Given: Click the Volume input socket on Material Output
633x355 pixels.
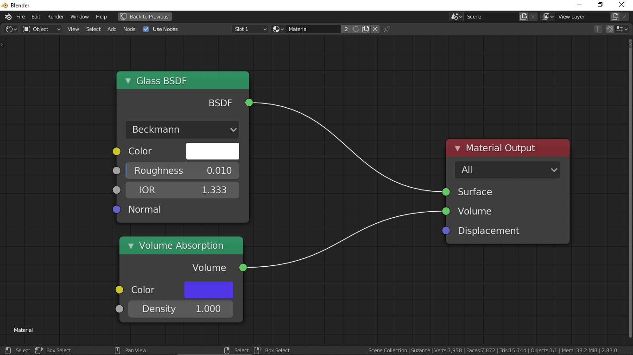Looking at the screenshot, I should coord(446,211).
